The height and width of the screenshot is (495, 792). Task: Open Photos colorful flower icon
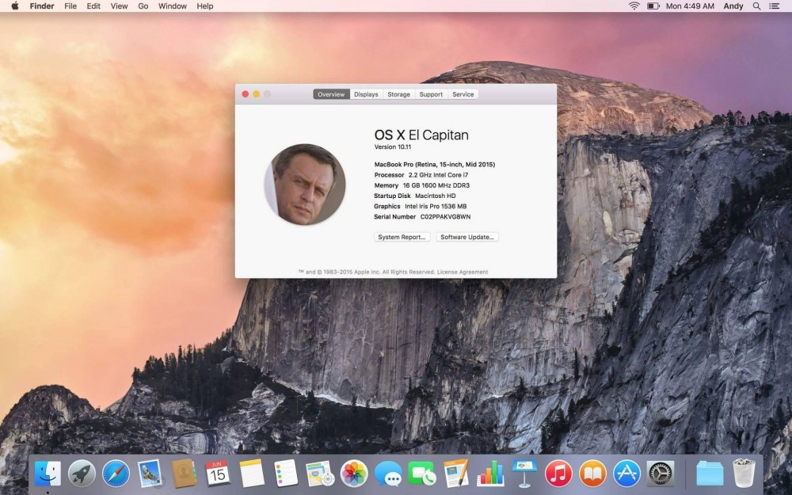tap(354, 474)
